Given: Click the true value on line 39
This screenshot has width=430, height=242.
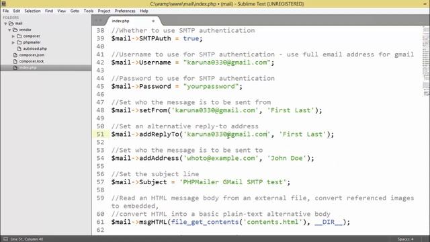Looking at the screenshot, I should (x=191, y=38).
